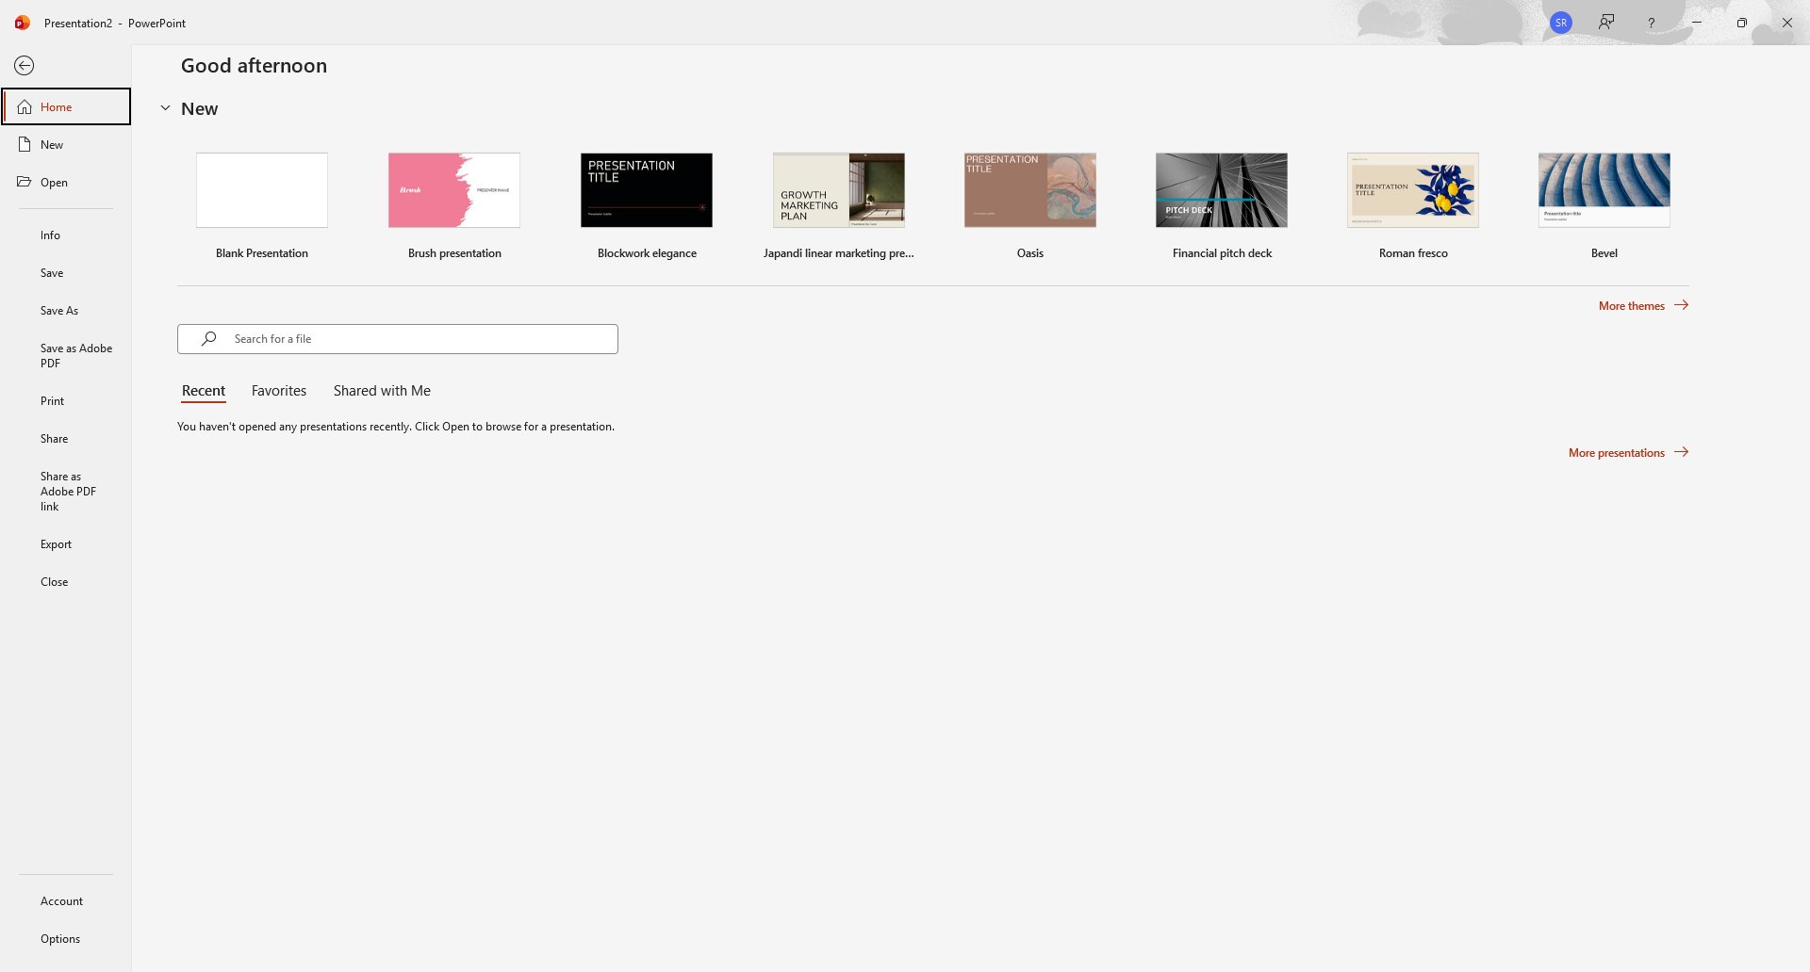Collapse the New section chevron
This screenshot has height=972, width=1810.
tap(165, 108)
